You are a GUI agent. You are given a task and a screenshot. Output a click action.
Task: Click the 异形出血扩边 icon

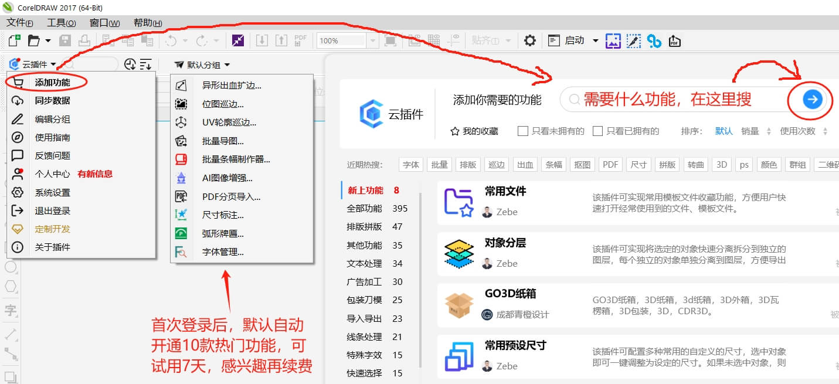pyautogui.click(x=182, y=85)
